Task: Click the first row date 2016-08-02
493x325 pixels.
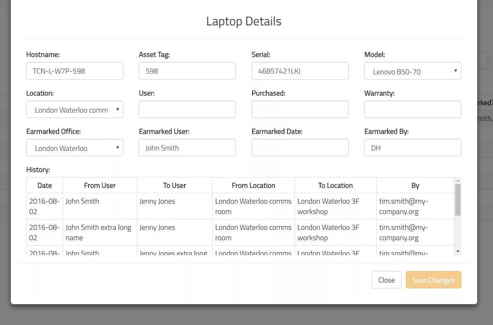Action: click(44, 206)
